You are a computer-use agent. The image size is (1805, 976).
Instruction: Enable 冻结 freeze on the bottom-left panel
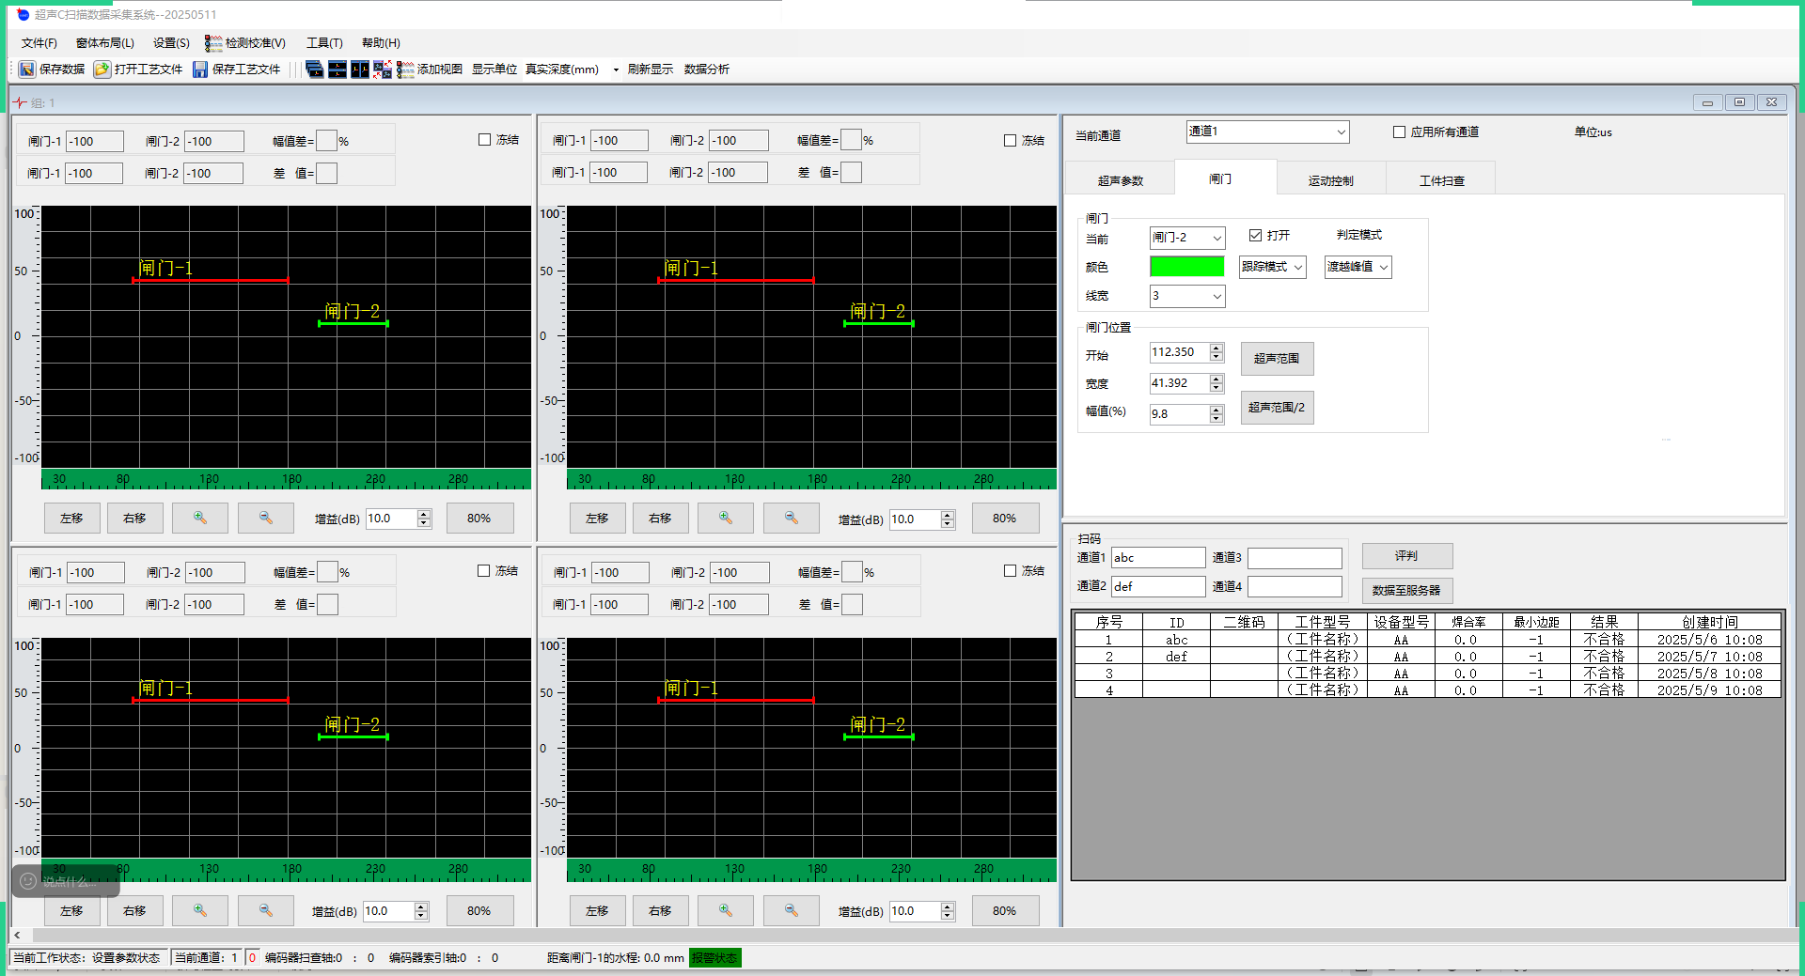(484, 571)
